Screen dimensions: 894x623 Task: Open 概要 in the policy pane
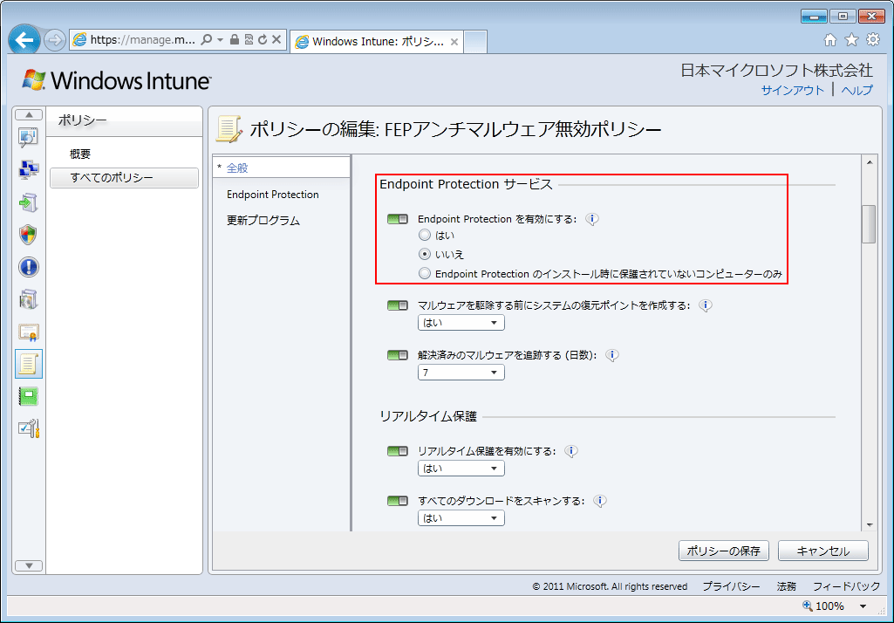pyautogui.click(x=80, y=154)
